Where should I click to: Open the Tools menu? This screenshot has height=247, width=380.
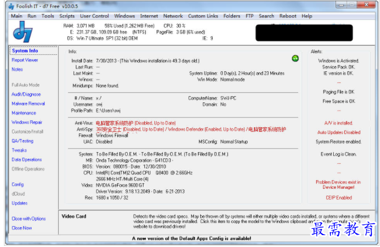coord(47,16)
